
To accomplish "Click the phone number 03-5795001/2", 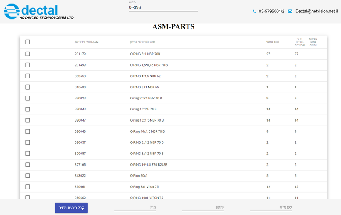I will pyautogui.click(x=271, y=12).
